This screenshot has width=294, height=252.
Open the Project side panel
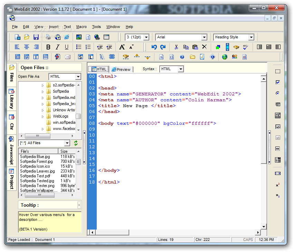click(x=12, y=179)
